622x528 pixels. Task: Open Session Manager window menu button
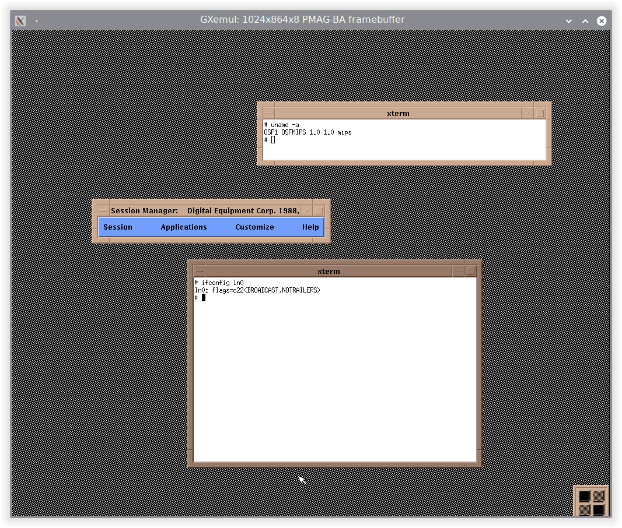(103, 211)
